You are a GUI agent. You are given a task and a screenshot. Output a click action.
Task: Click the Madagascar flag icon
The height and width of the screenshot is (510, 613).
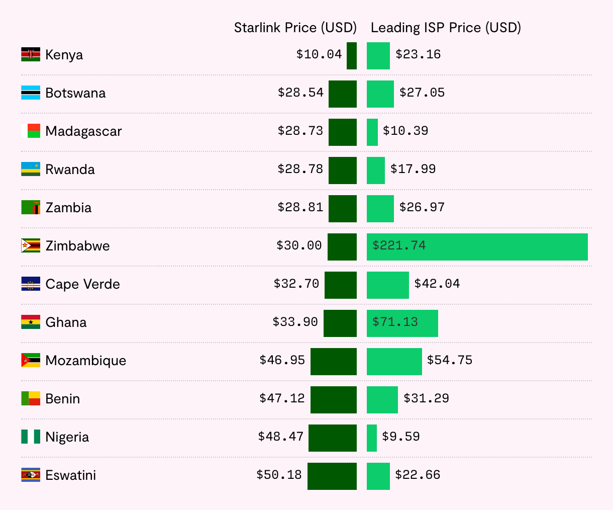[x=31, y=131]
